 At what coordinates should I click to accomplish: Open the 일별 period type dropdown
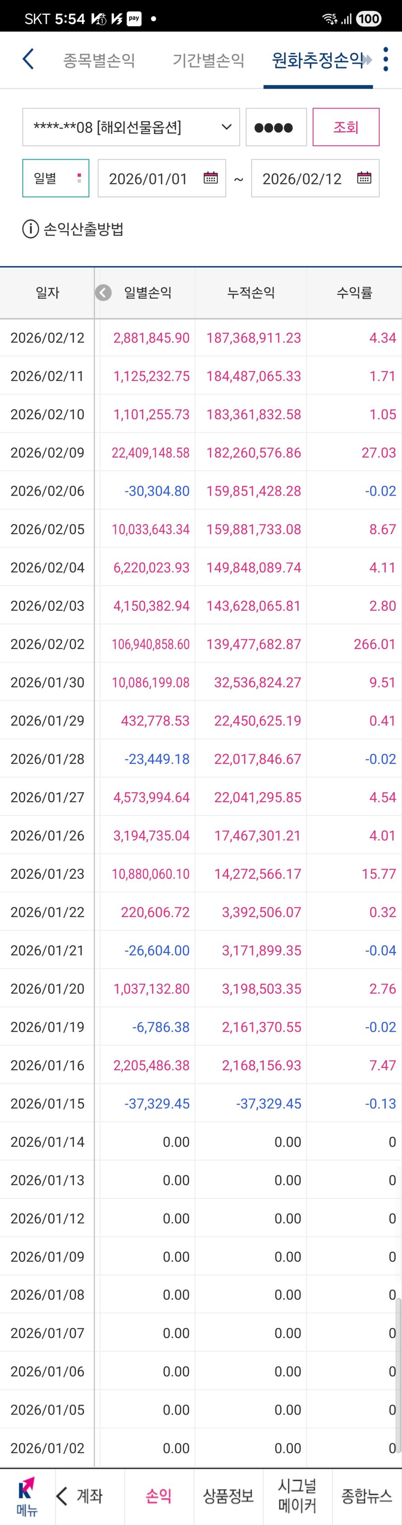pos(56,178)
